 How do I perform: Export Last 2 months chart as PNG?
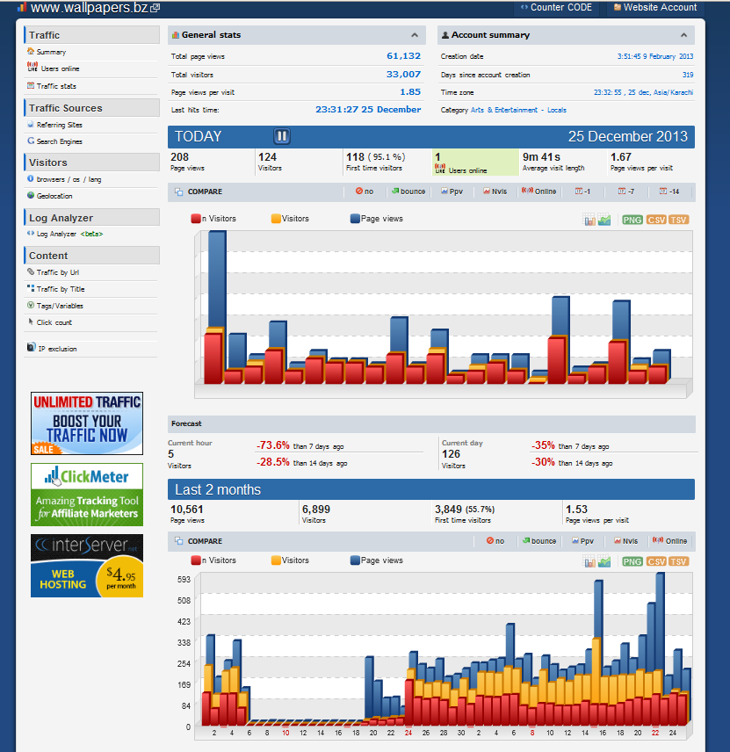(x=632, y=561)
